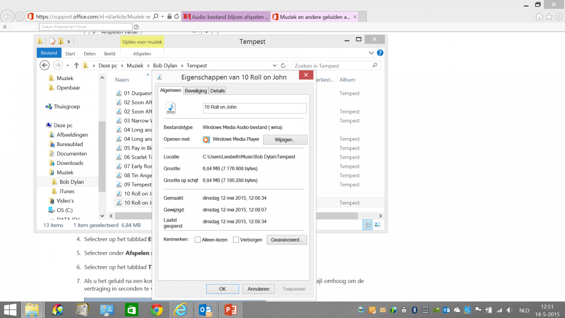Open the Delen ribbon tab
This screenshot has height=318, width=565.
click(89, 54)
